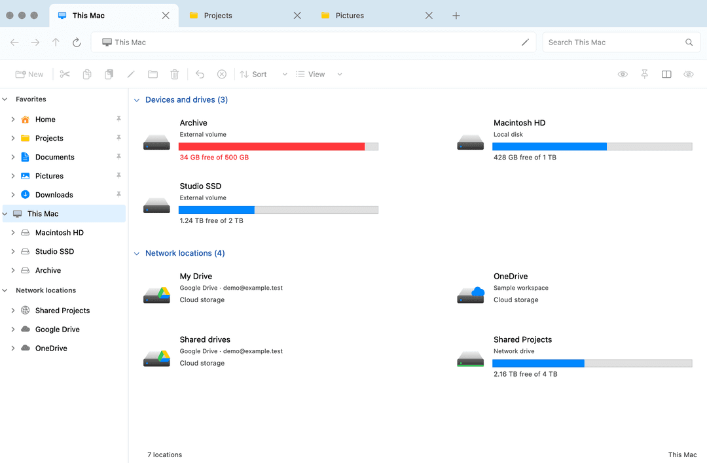The image size is (707, 463).
Task: Select OneDrive in sidebar
Action: [64, 349]
